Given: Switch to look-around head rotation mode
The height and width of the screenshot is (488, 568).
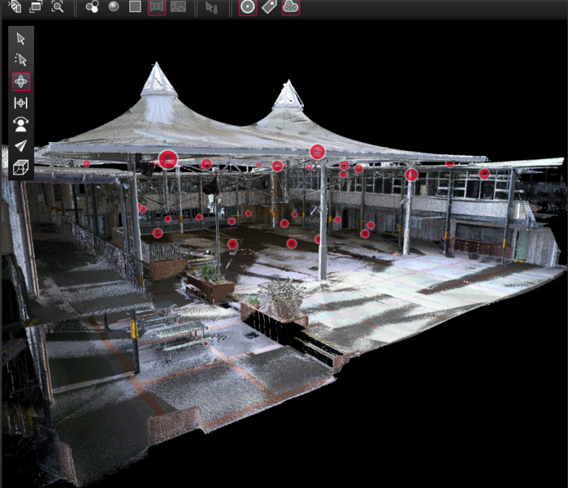Looking at the screenshot, I should [x=21, y=124].
